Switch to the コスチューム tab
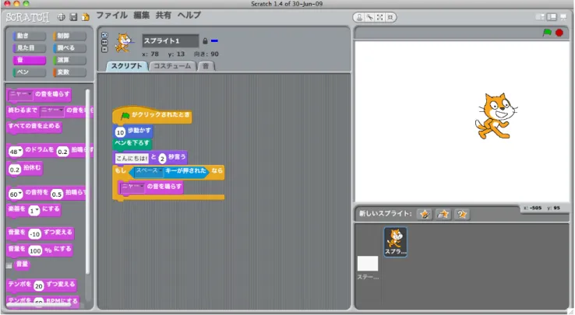575x315 pixels. 172,66
